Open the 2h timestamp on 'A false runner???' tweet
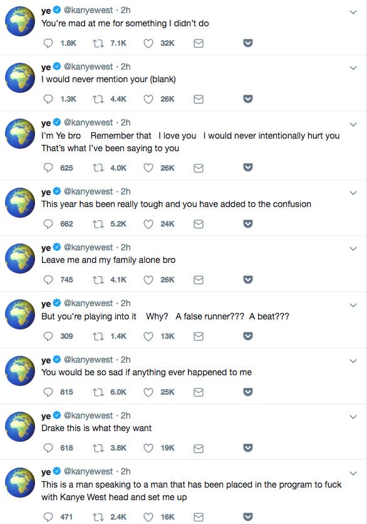The image size is (367, 524). 125,303
